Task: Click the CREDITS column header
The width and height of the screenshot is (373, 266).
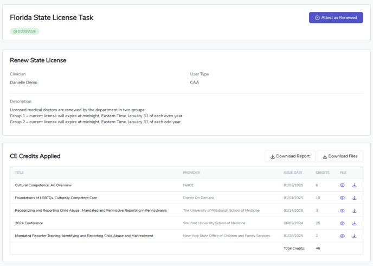Action: (323, 173)
